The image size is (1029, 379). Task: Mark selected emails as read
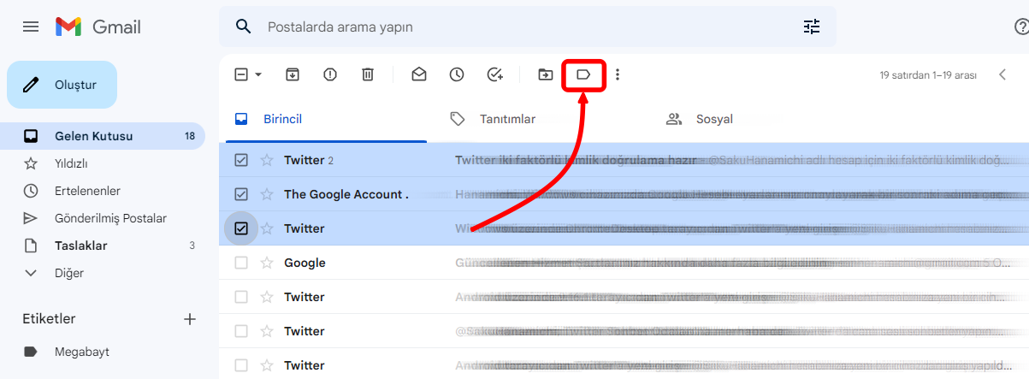pos(419,74)
